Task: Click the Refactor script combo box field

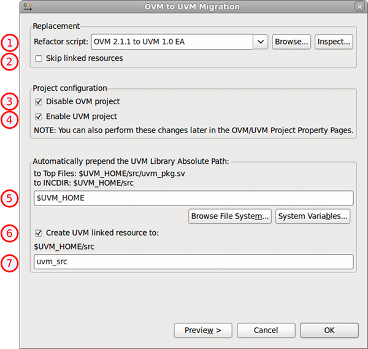Action: point(172,42)
